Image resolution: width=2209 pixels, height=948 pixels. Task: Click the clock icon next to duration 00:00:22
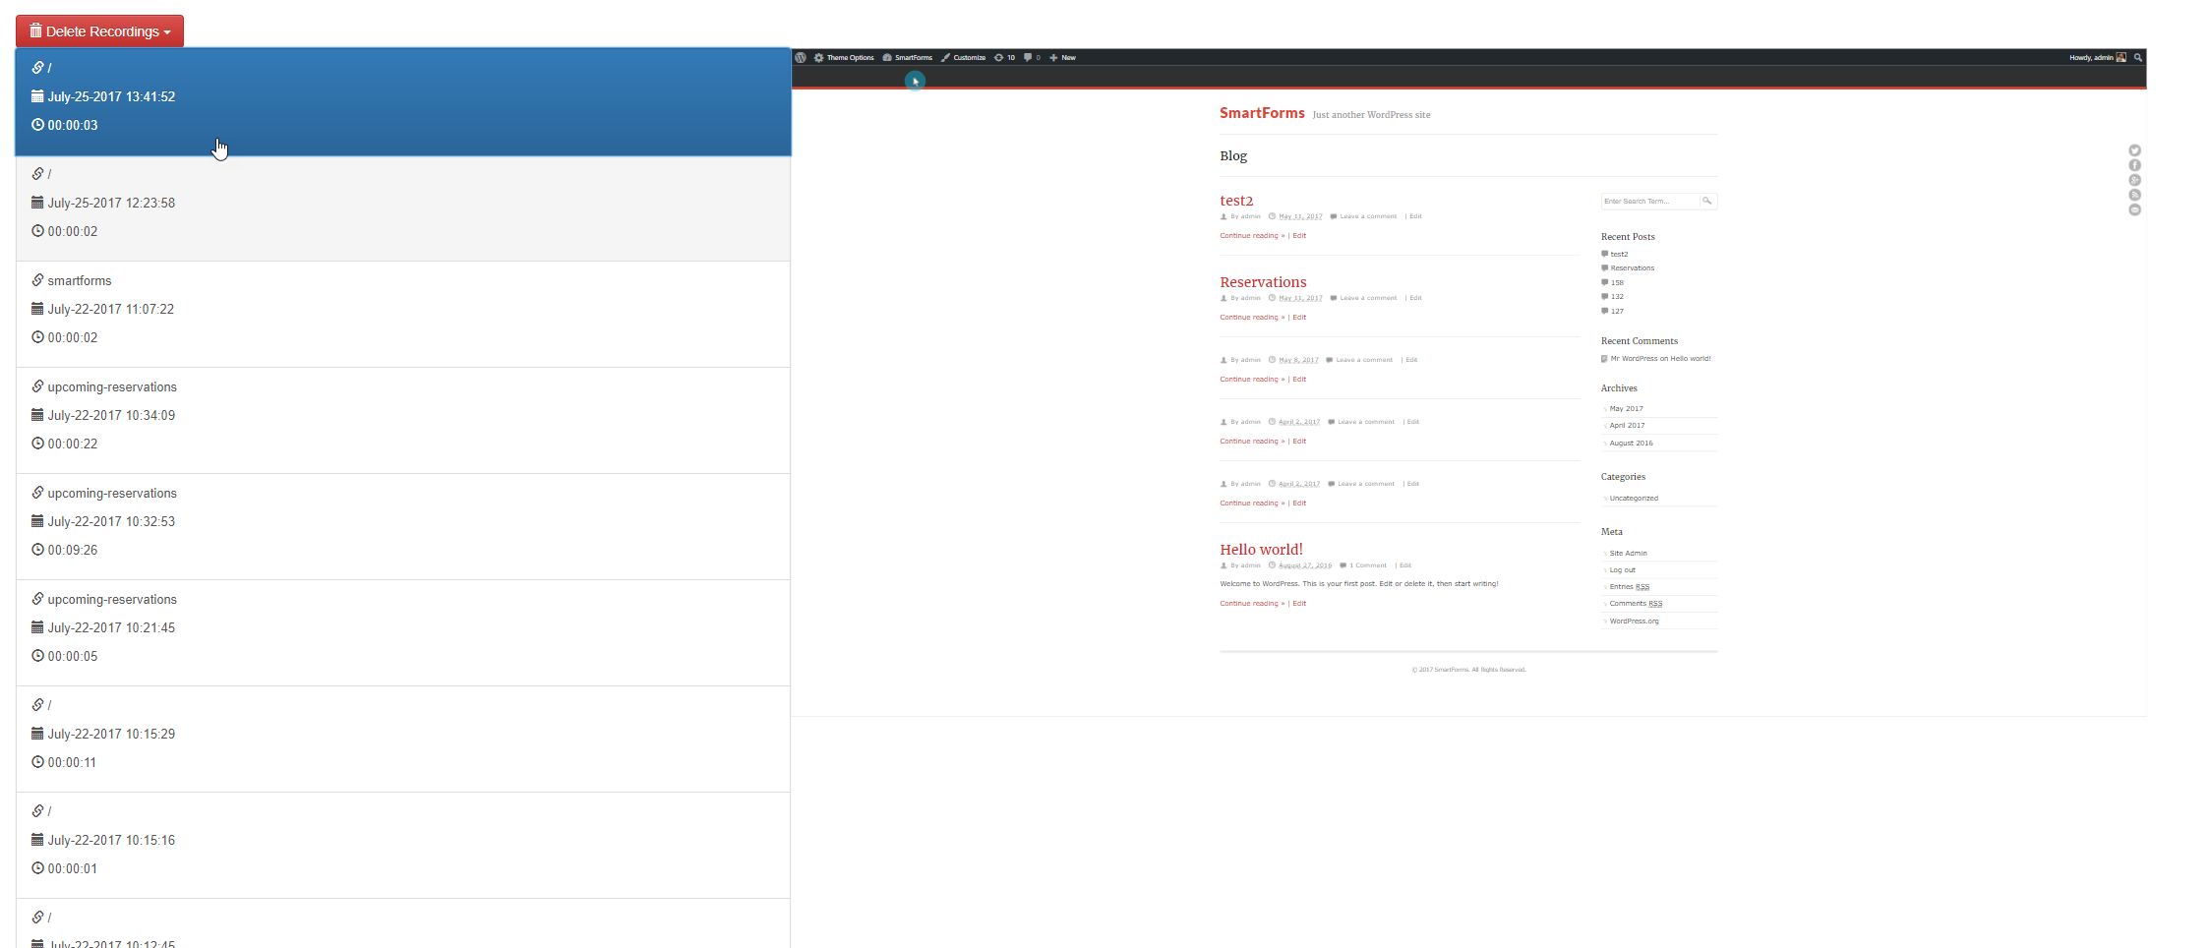coord(37,444)
